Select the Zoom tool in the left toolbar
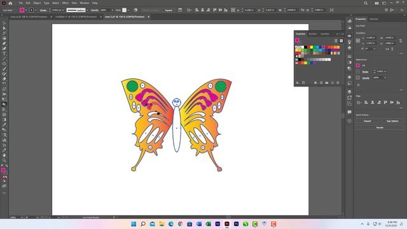The image size is (407, 229). tap(4, 160)
